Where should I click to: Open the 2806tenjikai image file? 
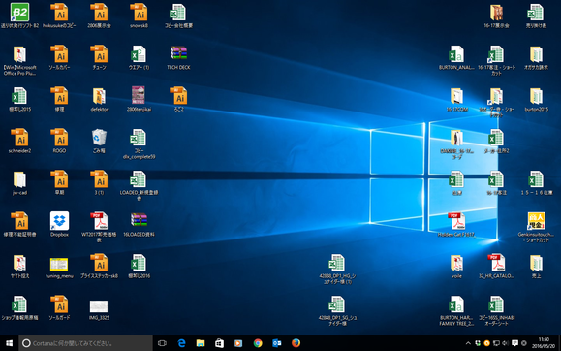(x=139, y=95)
